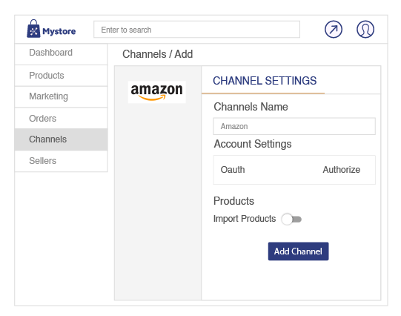Screen dimensions: 401x316
Task: Click the Amazon logo thumbnail
Action: click(x=157, y=92)
